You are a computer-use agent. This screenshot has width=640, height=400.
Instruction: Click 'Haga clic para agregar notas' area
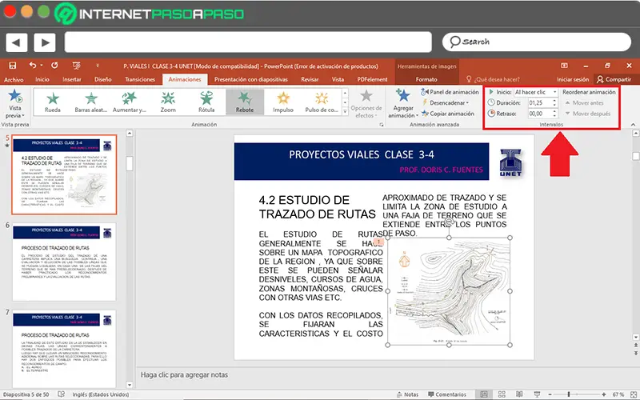coord(184,374)
